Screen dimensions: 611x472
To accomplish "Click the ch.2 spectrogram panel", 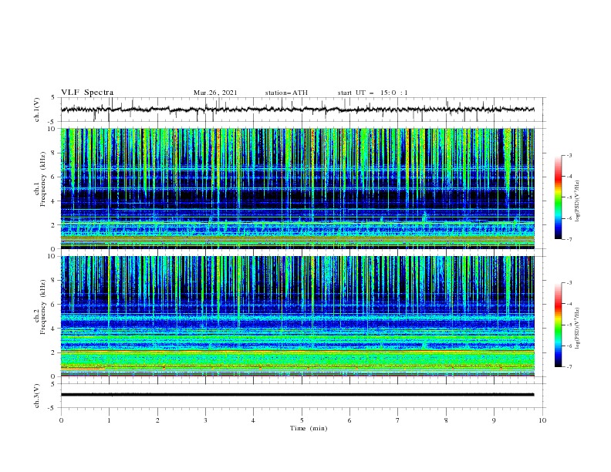I will (298, 316).
